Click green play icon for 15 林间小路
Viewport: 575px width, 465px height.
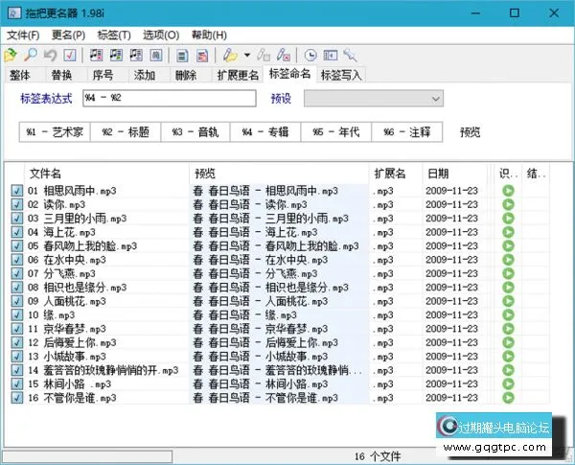tap(508, 384)
